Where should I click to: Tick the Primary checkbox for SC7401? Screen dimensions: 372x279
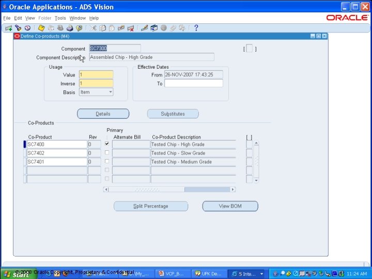[107, 161]
